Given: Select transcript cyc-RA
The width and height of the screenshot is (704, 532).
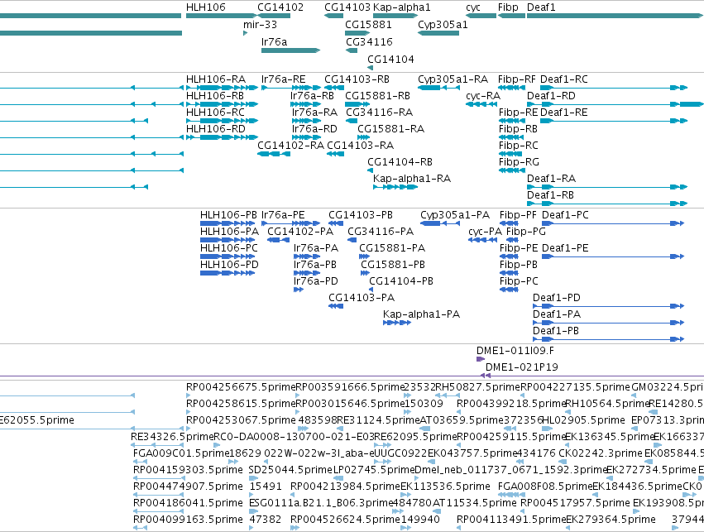Looking at the screenshot, I should coord(483,96).
